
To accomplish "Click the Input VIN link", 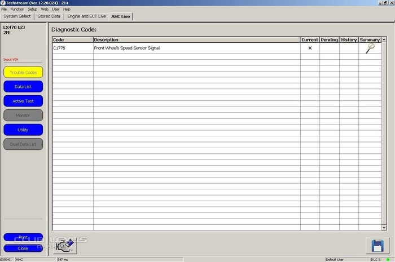I will [x=11, y=59].
